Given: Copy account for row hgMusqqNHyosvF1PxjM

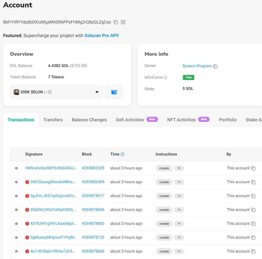Looking at the screenshot, I should [x=253, y=237].
